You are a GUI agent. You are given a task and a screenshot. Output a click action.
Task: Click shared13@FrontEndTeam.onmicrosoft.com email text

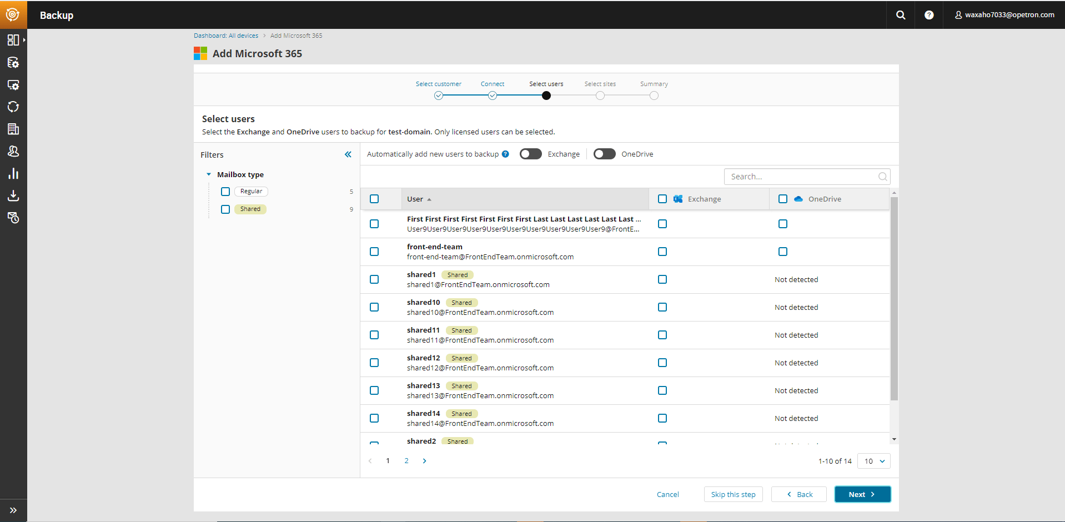pos(480,395)
